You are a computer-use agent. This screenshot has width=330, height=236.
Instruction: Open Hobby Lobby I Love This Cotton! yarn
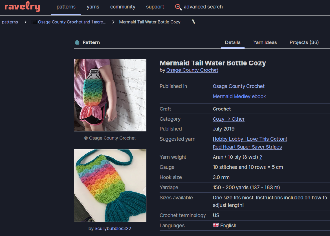click(250, 139)
